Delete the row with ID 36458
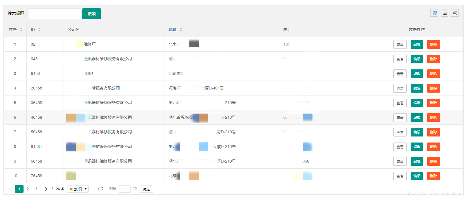 434,103
